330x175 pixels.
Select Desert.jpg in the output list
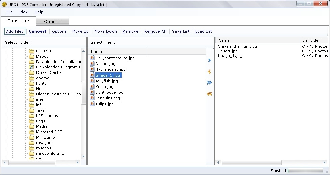(x=228, y=51)
